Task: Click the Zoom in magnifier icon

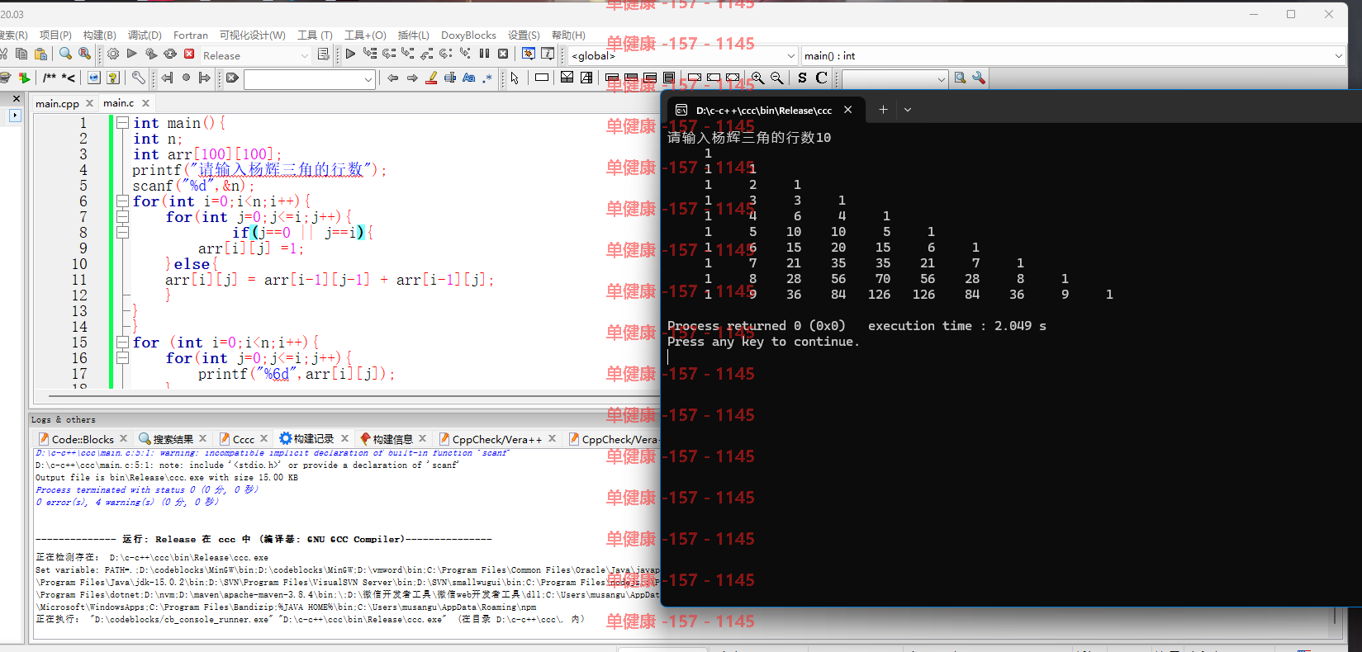Action: pos(757,78)
